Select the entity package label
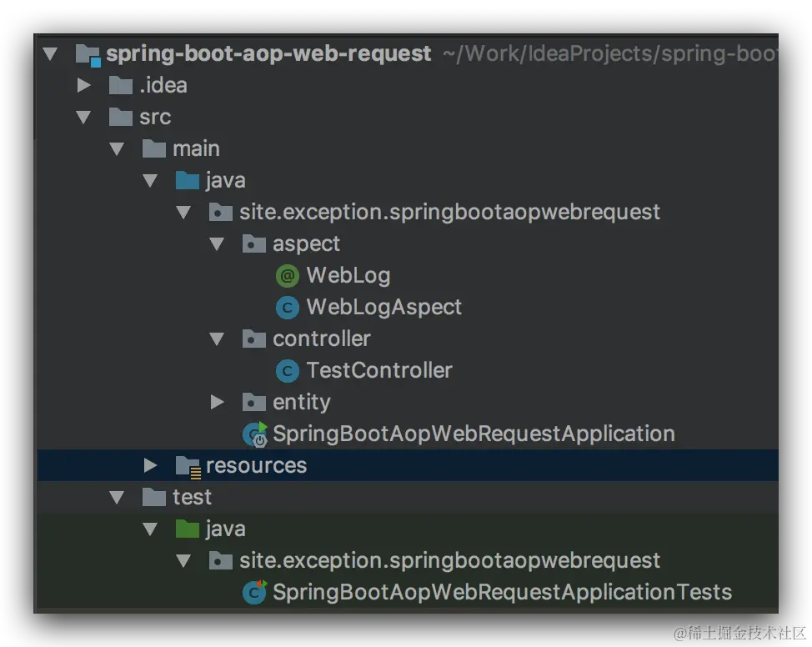Screen dimensions: 812x647 coord(302,403)
